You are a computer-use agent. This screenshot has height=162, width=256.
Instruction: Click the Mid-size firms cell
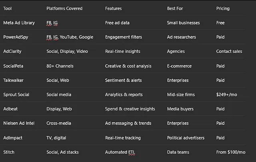click(x=181, y=95)
